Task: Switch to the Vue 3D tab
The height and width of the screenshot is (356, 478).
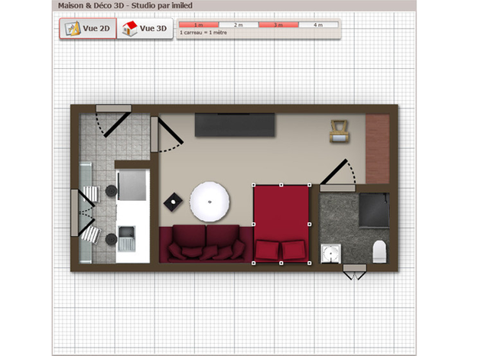Action: tap(145, 28)
